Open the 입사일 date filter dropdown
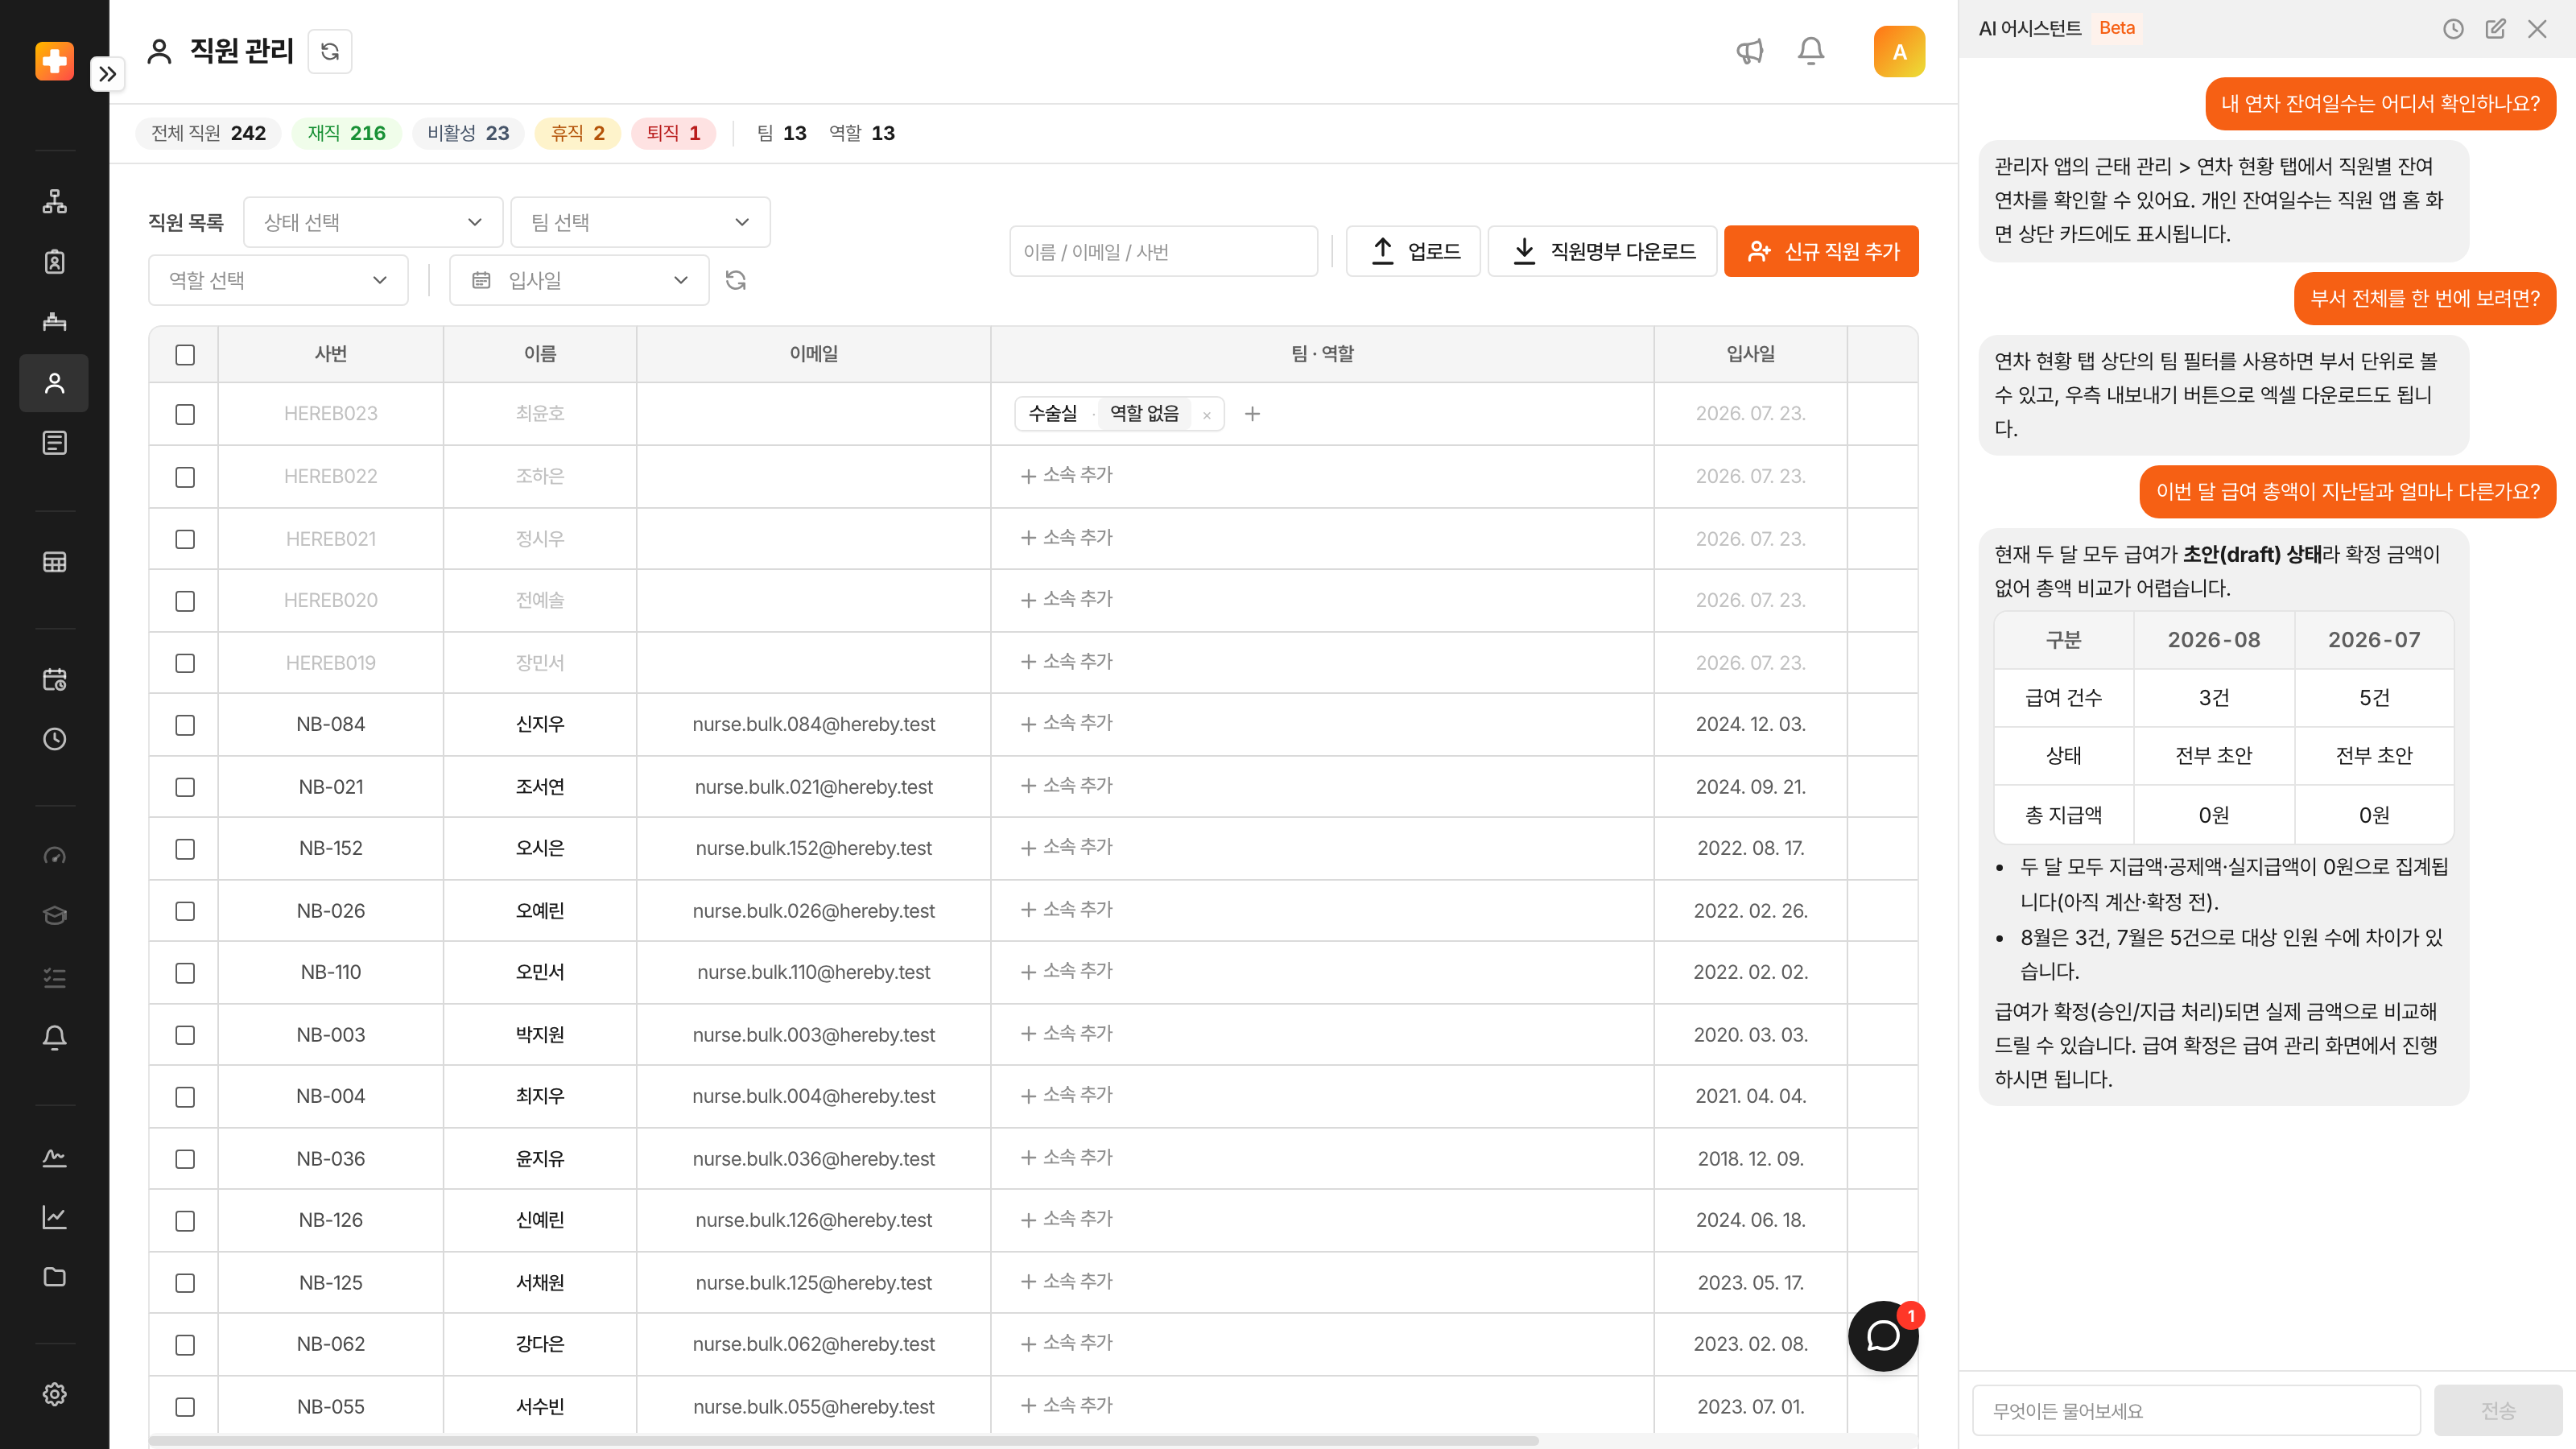Screen dimensions: 2576x1449 [579, 280]
